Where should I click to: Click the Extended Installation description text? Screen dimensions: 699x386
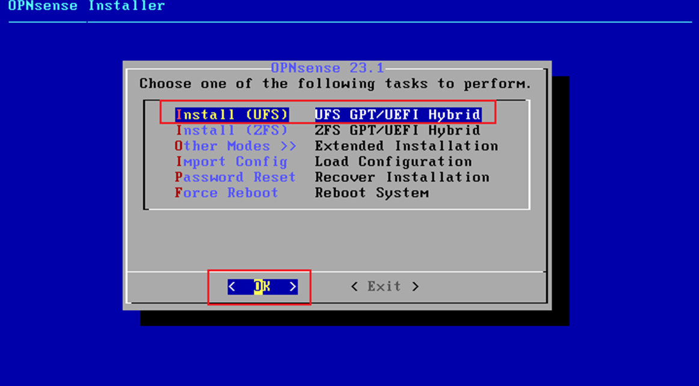click(407, 146)
